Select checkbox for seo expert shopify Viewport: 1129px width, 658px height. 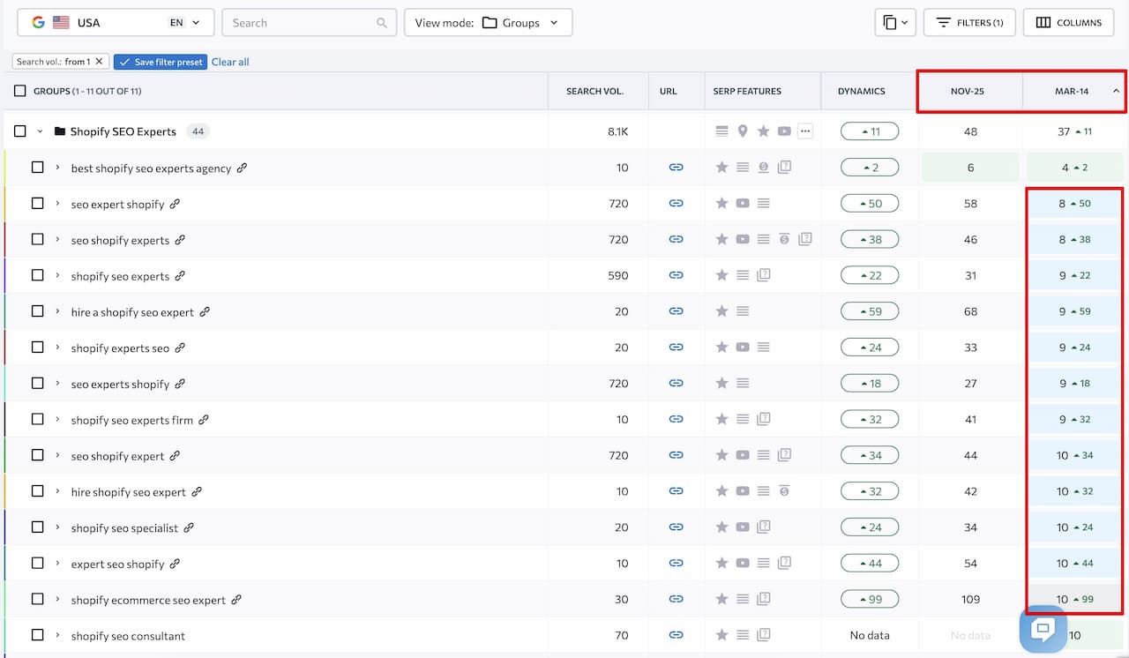pyautogui.click(x=37, y=204)
